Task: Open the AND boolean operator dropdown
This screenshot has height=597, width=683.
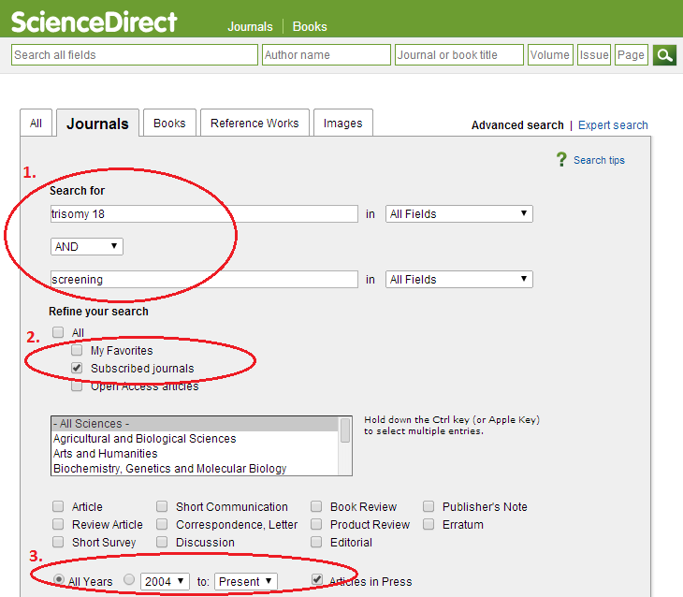Action: pos(87,247)
